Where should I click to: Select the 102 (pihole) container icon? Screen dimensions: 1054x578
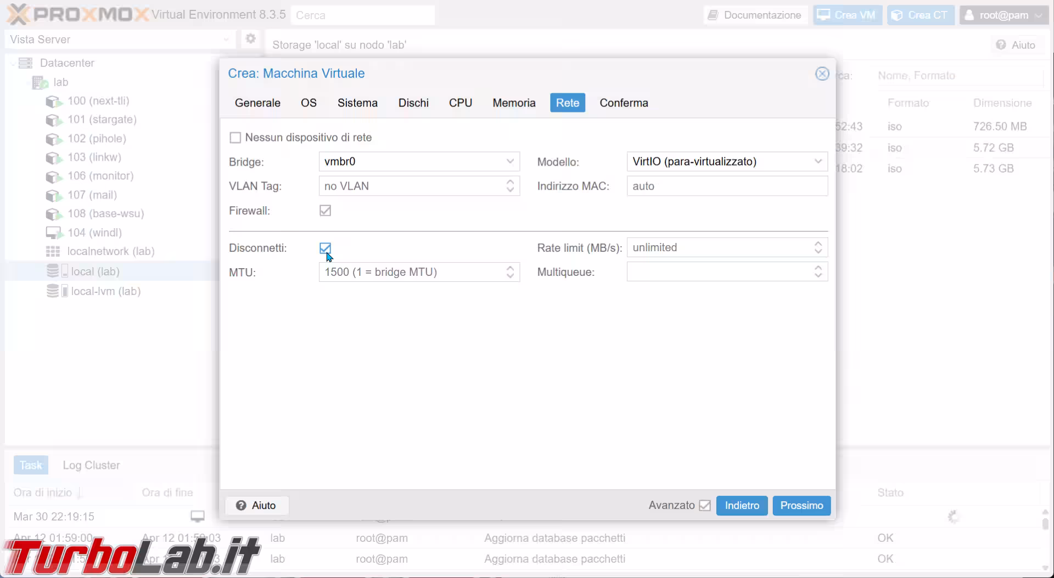[53, 139]
